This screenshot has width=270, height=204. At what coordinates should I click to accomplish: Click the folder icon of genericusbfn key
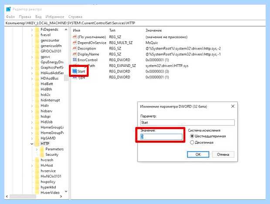(x=37, y=46)
